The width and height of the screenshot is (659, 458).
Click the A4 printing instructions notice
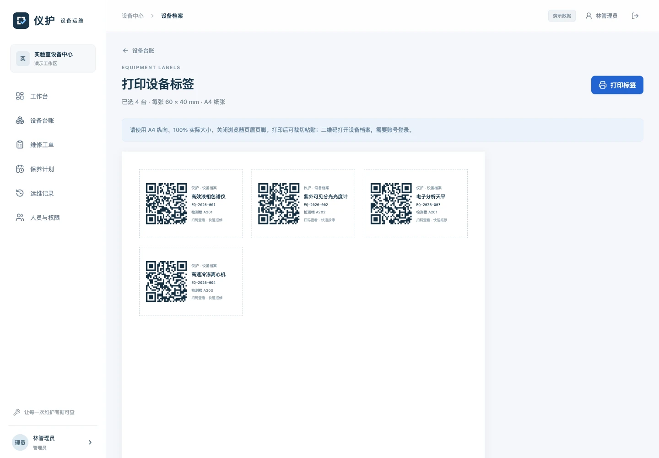pyautogui.click(x=383, y=130)
